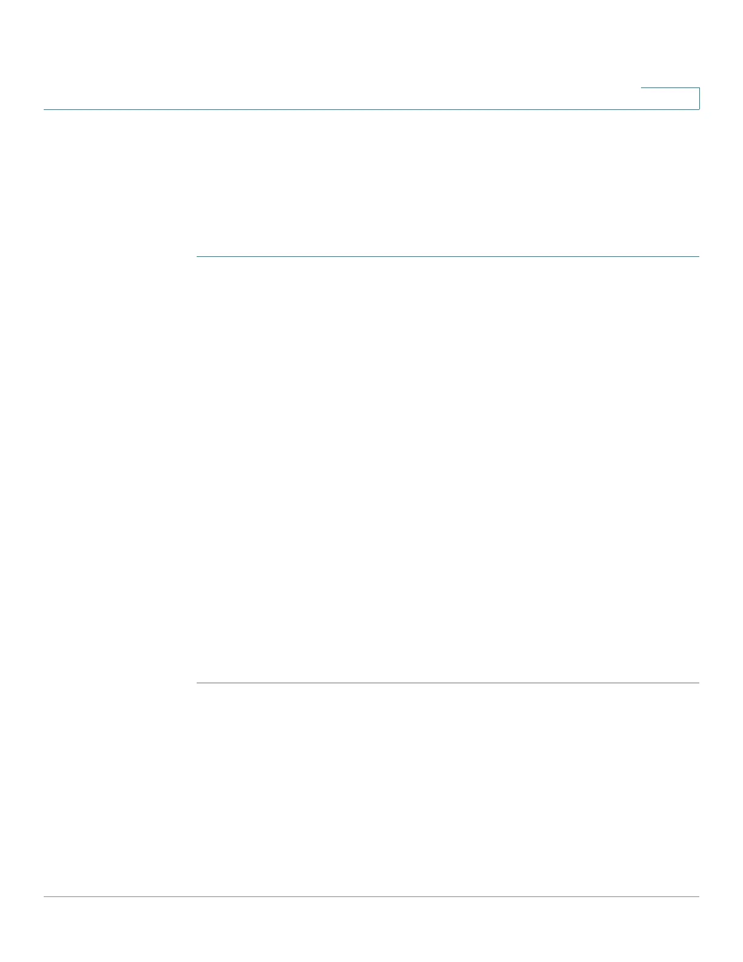Click the left end of the teal section divider

point(199,257)
